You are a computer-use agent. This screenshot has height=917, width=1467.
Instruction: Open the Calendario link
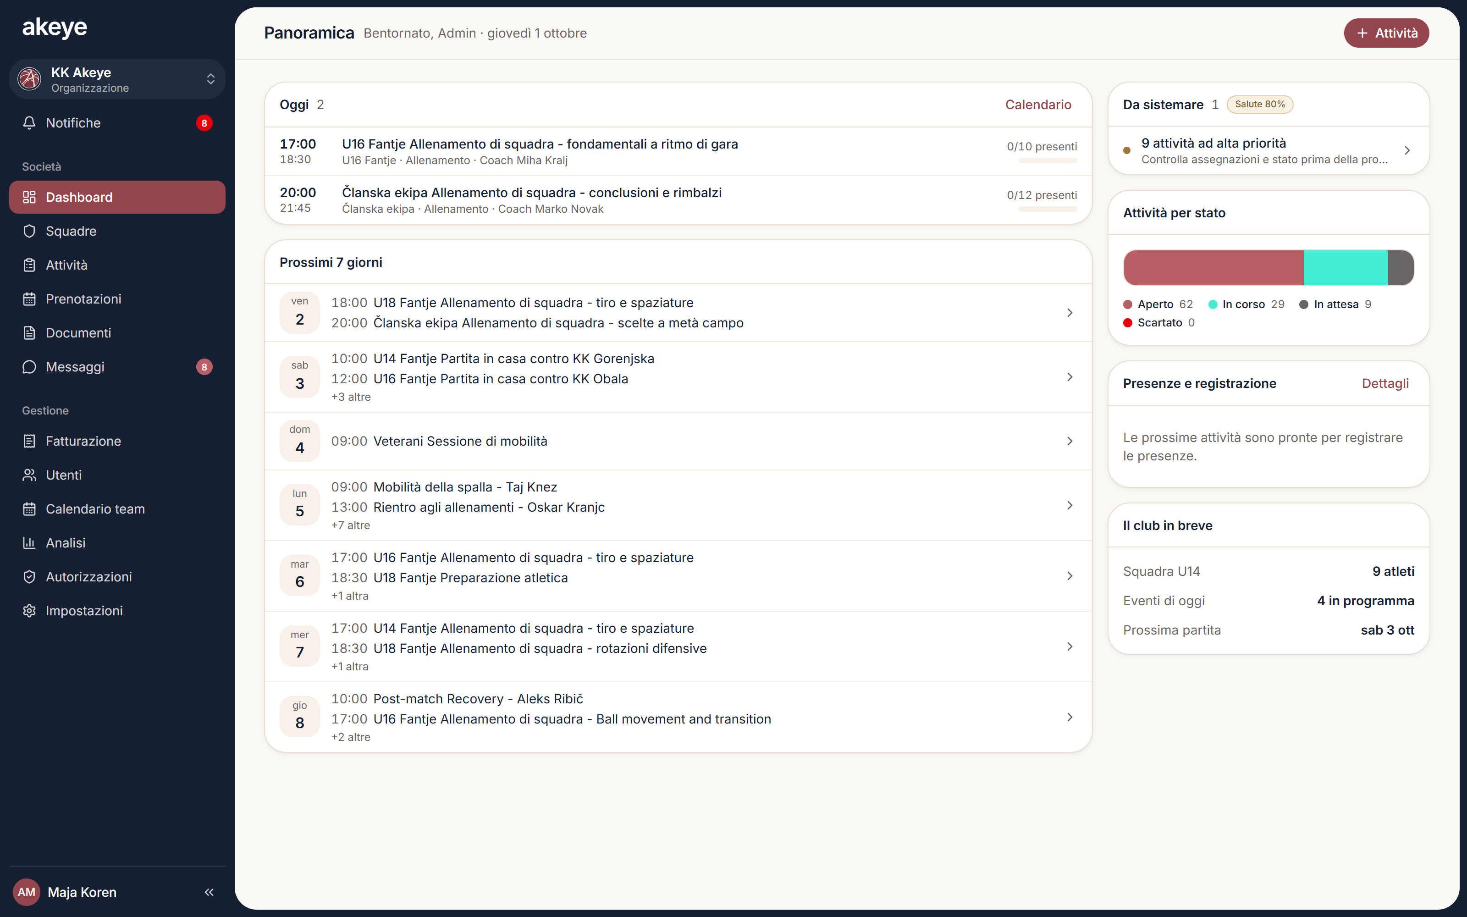[x=1038, y=105]
